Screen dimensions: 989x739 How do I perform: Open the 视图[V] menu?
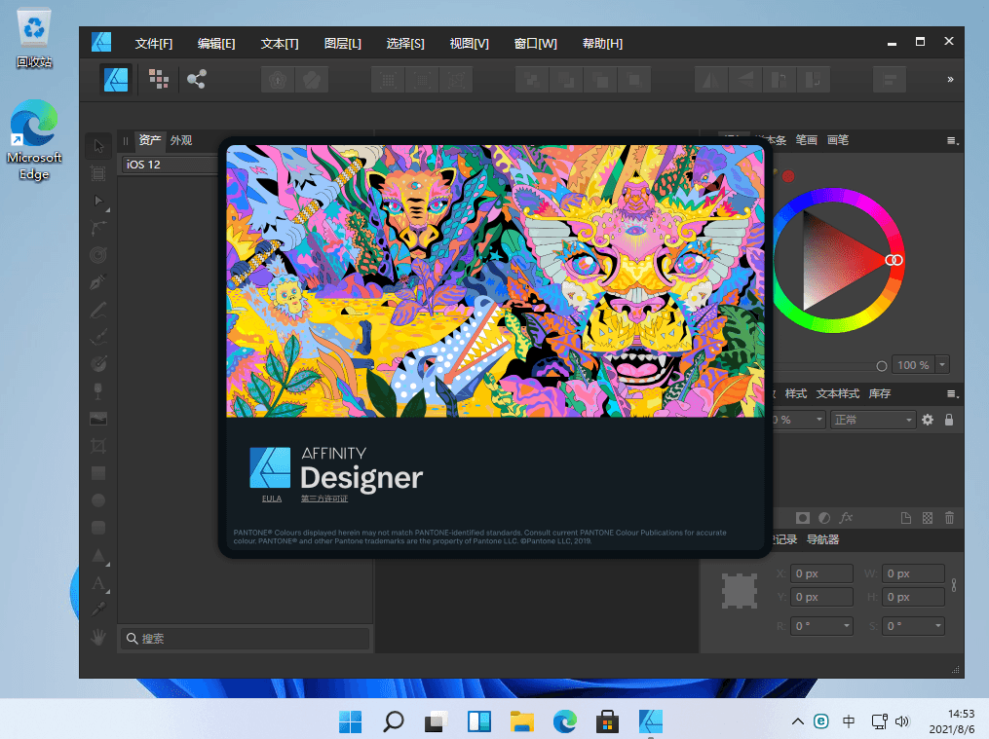pos(470,44)
